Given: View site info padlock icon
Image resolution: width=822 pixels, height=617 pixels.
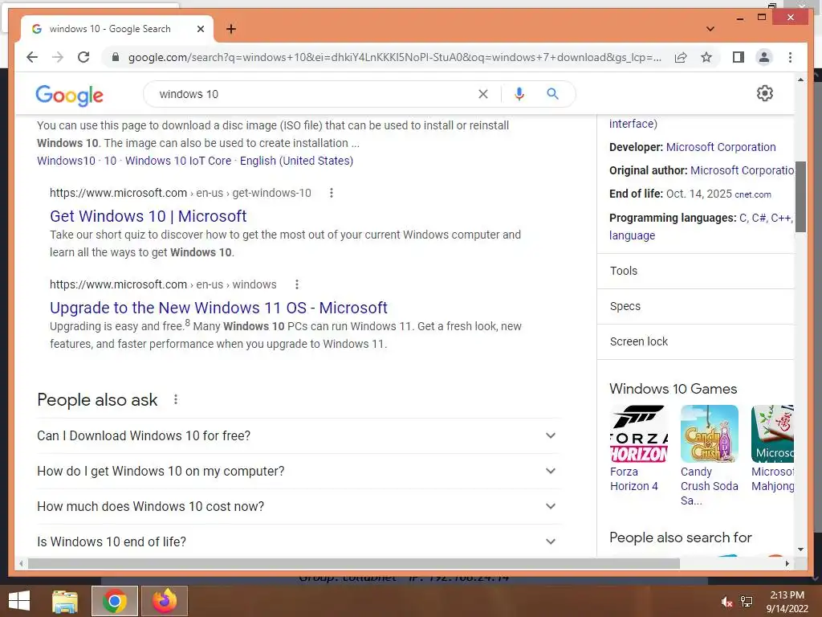Looking at the screenshot, I should (116, 57).
